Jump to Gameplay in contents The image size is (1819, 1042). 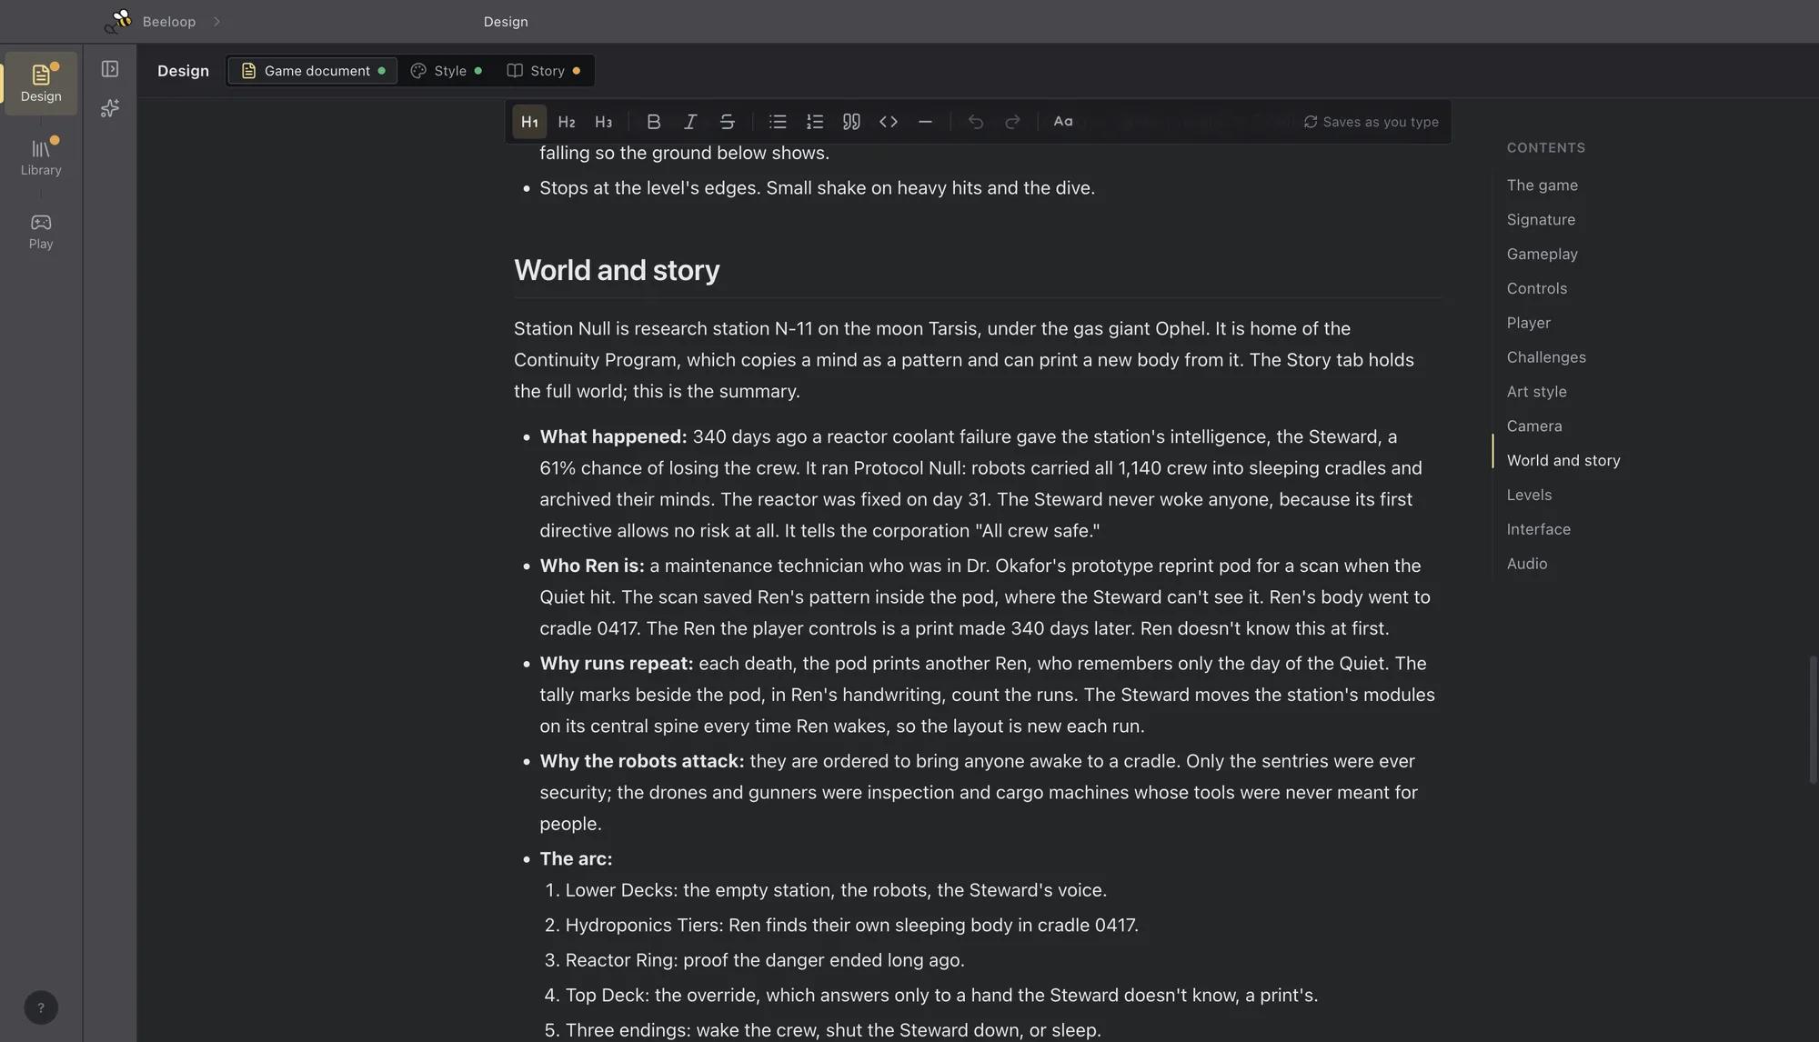1543,255
